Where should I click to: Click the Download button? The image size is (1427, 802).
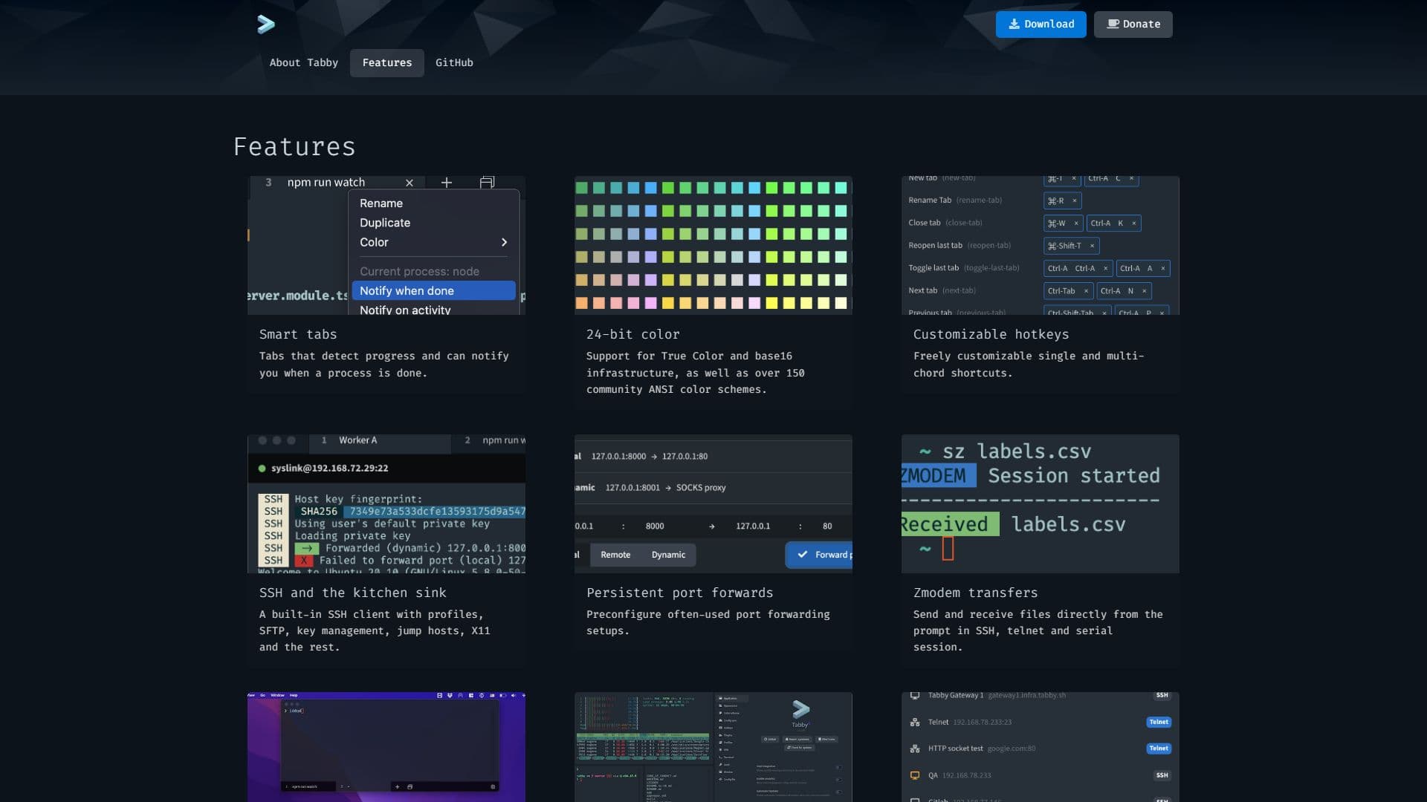click(1041, 25)
